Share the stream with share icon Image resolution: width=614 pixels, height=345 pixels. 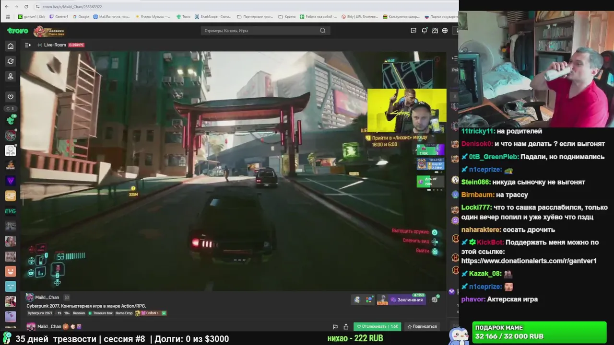point(346,327)
